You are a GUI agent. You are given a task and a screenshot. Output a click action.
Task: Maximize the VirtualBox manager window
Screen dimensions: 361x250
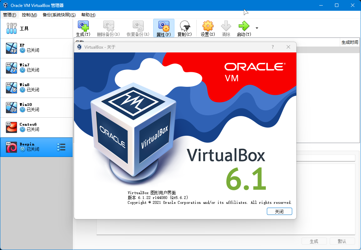click(x=337, y=5)
